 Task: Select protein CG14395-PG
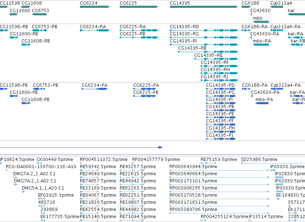[x=221, y=96]
